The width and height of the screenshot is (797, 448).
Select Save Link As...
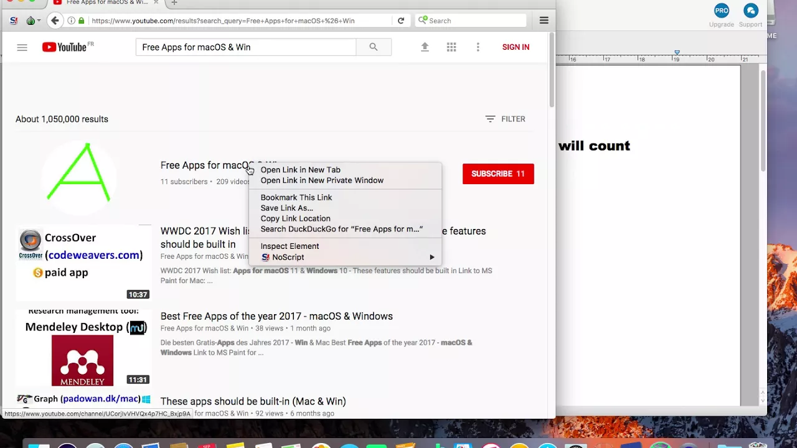coord(286,208)
